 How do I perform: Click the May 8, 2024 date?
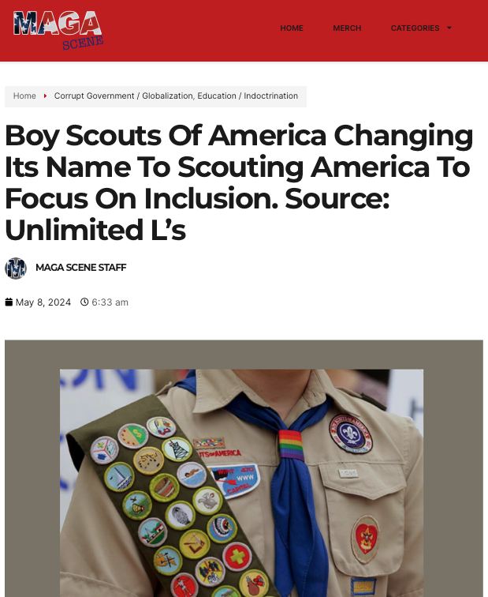43,302
